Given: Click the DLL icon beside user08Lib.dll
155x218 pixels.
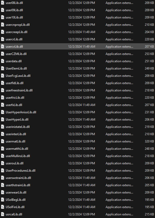Looking at the screenshot, I should (3, 3).
